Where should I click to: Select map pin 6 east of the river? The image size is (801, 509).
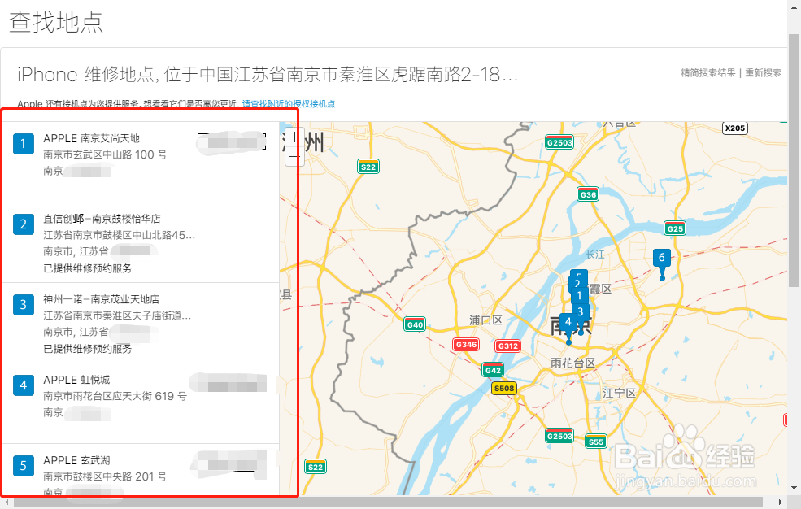click(662, 259)
